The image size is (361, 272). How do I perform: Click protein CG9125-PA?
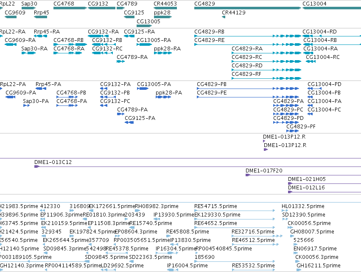click(x=129, y=122)
